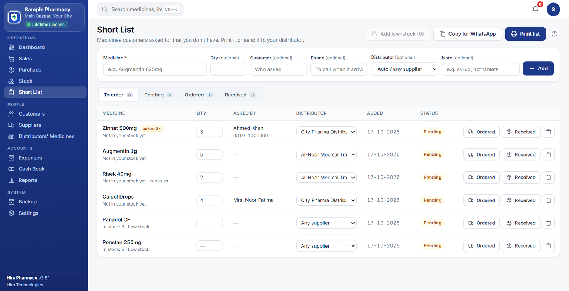The image size is (569, 291).
Task: Mark Panadol CF as Received
Action: (x=521, y=223)
